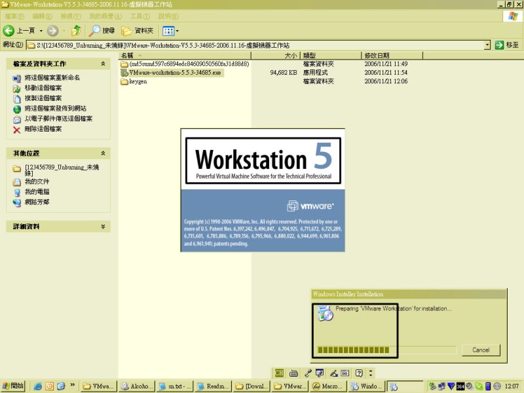Screen dimensions: 524x393
Task: Click the CH language indicator
Action: [x=279, y=373]
